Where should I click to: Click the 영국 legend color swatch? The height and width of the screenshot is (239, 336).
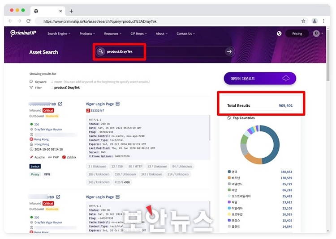[x=229, y=172]
